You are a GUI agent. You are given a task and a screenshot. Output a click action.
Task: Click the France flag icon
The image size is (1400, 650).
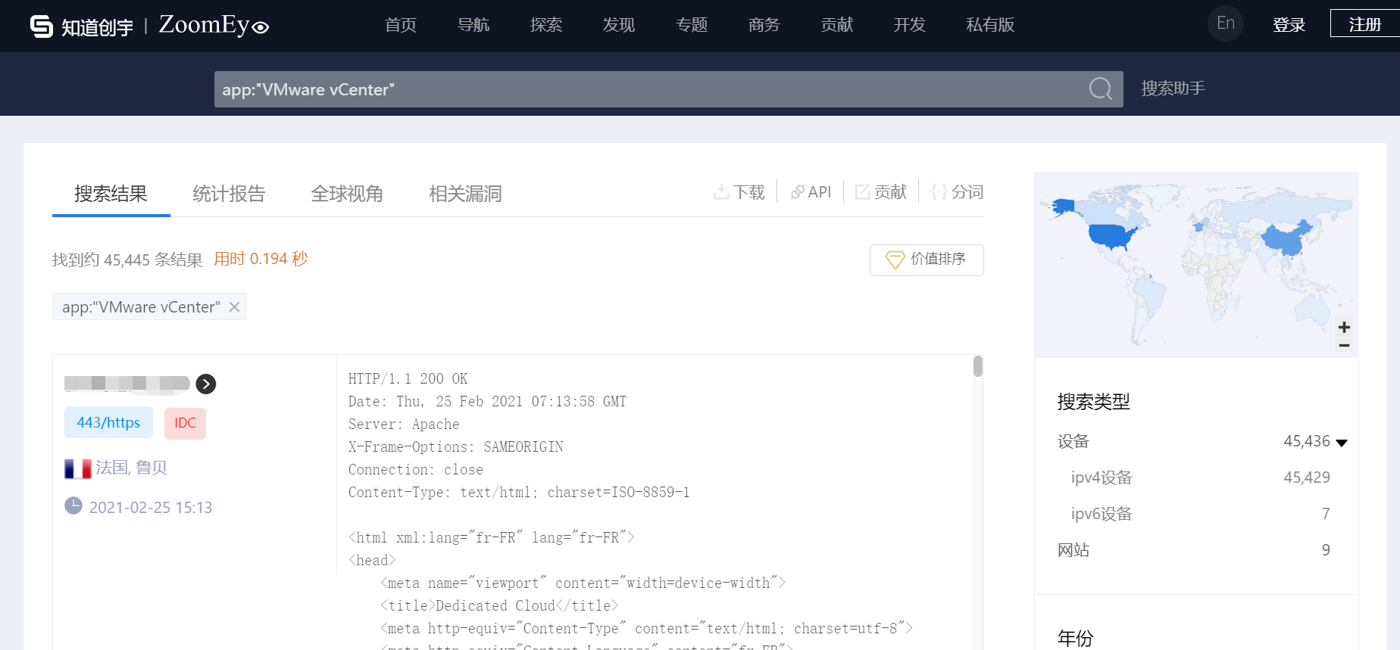coord(78,468)
